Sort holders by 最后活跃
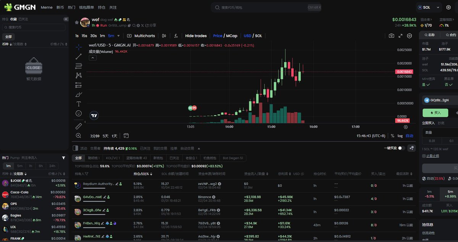The width and height of the screenshot is (458, 242). [404, 174]
